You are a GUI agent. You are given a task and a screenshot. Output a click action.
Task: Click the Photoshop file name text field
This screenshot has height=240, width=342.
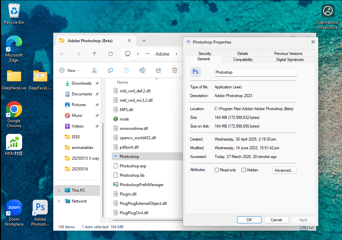[255, 72]
